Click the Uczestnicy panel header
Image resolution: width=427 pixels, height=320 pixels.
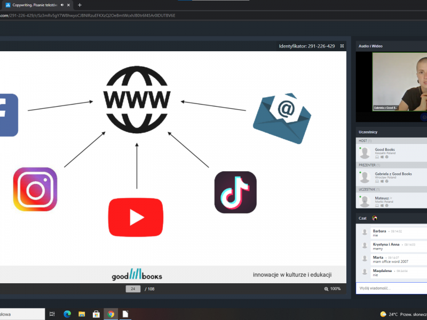tap(391, 132)
